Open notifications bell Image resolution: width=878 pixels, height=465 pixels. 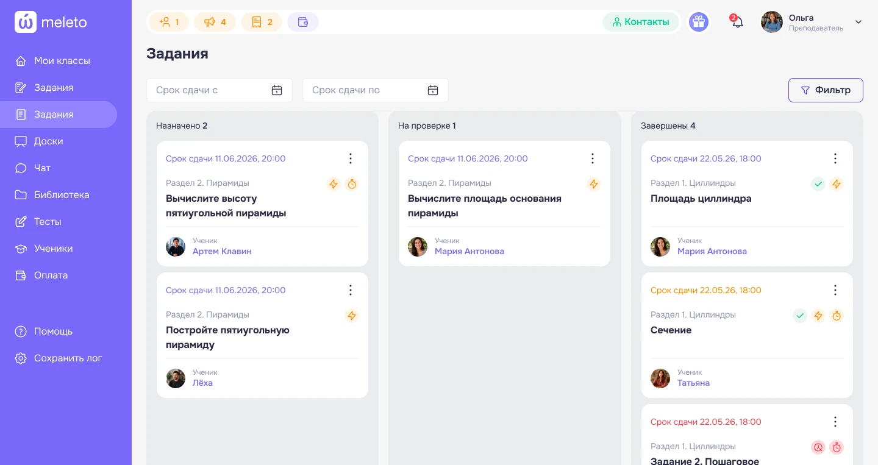(x=737, y=22)
